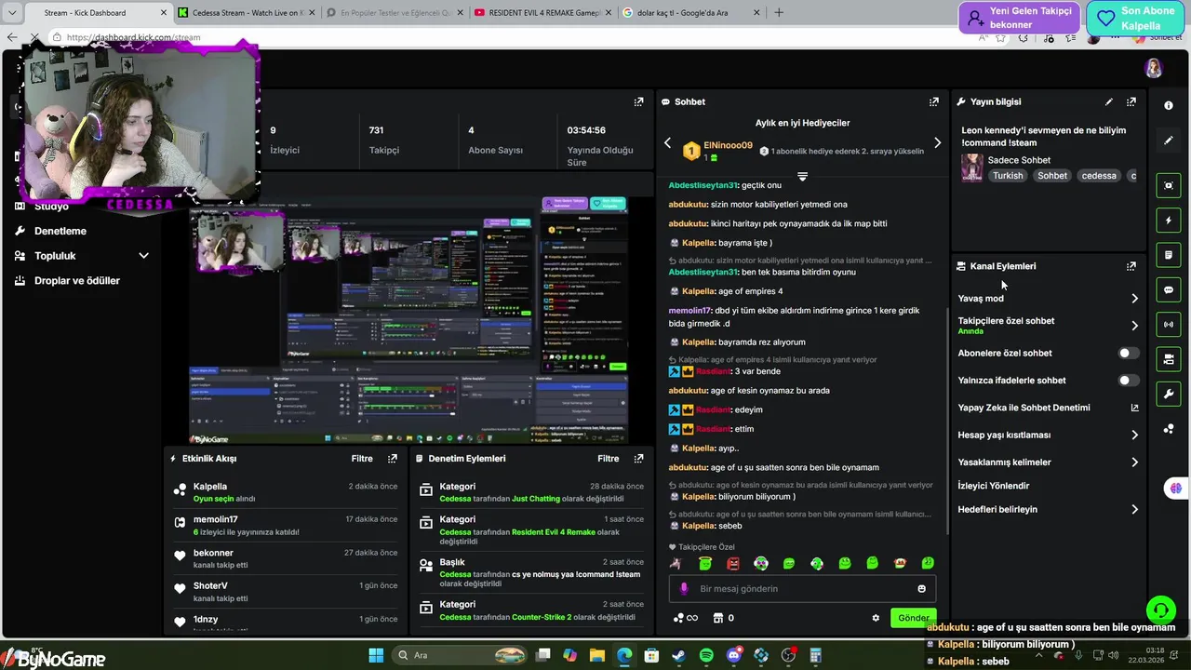
Task: Open the emoji picker in message box
Action: click(x=922, y=589)
